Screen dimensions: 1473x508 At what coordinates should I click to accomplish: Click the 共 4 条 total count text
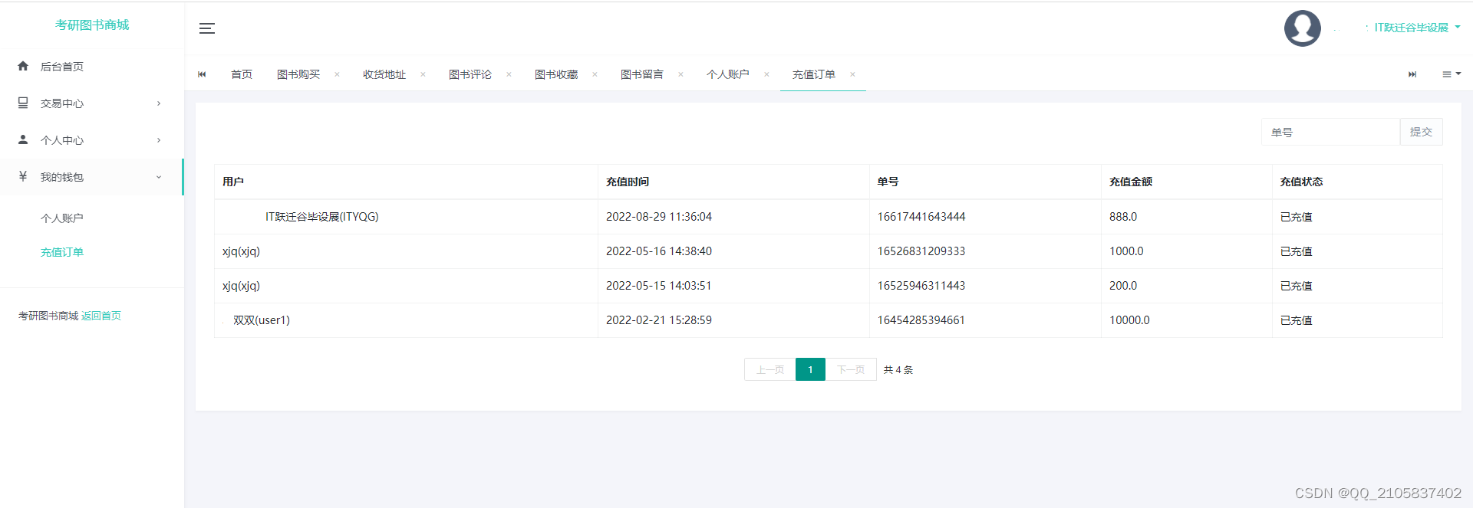point(898,370)
